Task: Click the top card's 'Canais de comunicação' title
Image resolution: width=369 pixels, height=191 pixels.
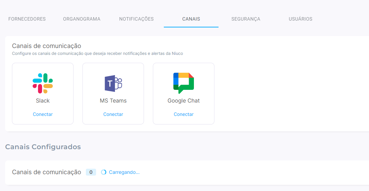Action: (x=47, y=46)
